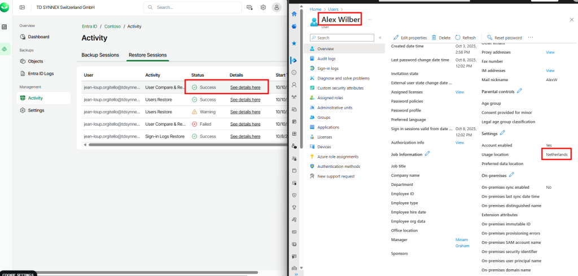Switch to the Backup Sessions tab
This screenshot has height=276, width=578.
tap(100, 55)
